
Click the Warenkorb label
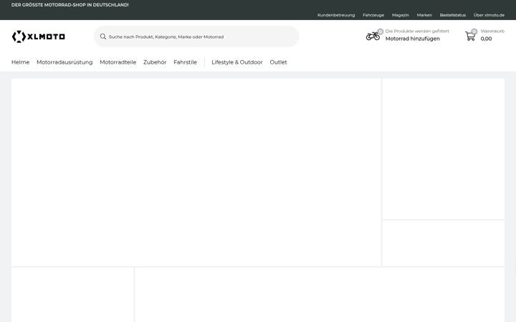click(492, 31)
